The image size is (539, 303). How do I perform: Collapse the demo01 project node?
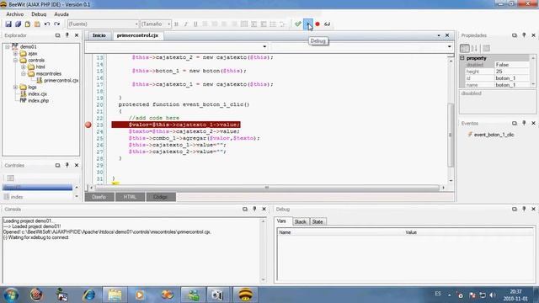pyautogui.click(x=8, y=47)
